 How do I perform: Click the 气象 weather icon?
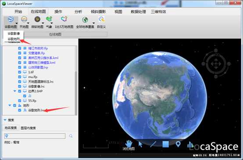49,19
